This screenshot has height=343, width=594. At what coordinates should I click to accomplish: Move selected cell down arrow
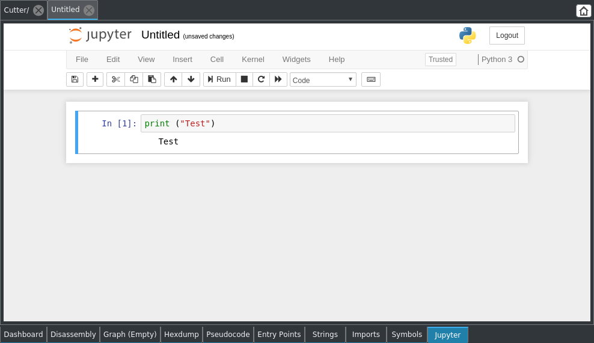tap(191, 79)
